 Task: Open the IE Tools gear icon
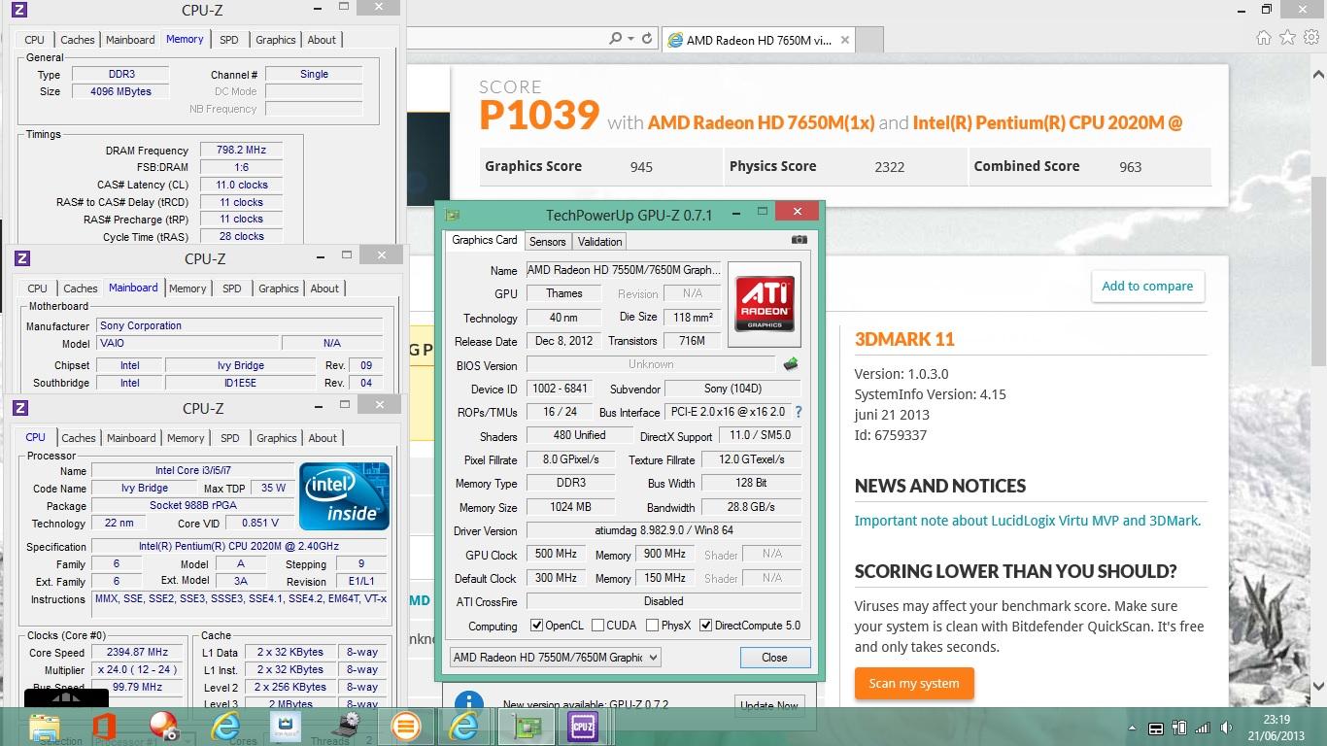point(1311,38)
